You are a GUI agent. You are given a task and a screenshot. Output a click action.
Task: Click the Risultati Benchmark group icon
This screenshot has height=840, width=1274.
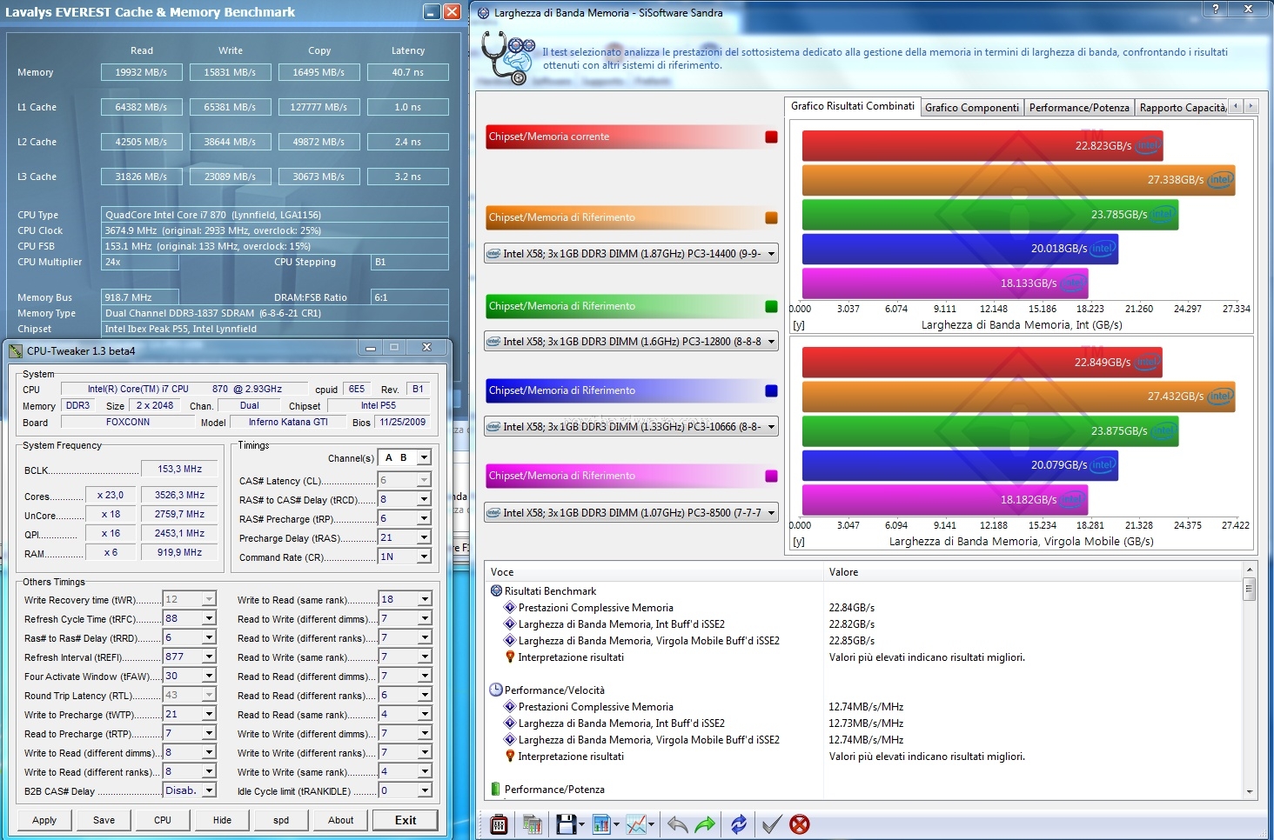pos(496,590)
